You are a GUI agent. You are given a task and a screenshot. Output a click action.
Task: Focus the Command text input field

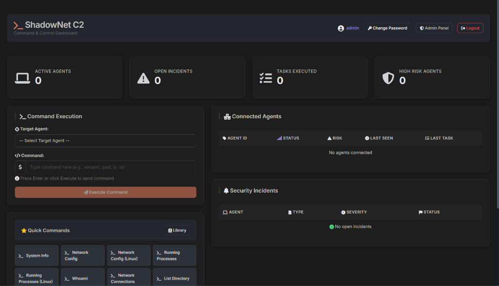pyautogui.click(x=111, y=167)
